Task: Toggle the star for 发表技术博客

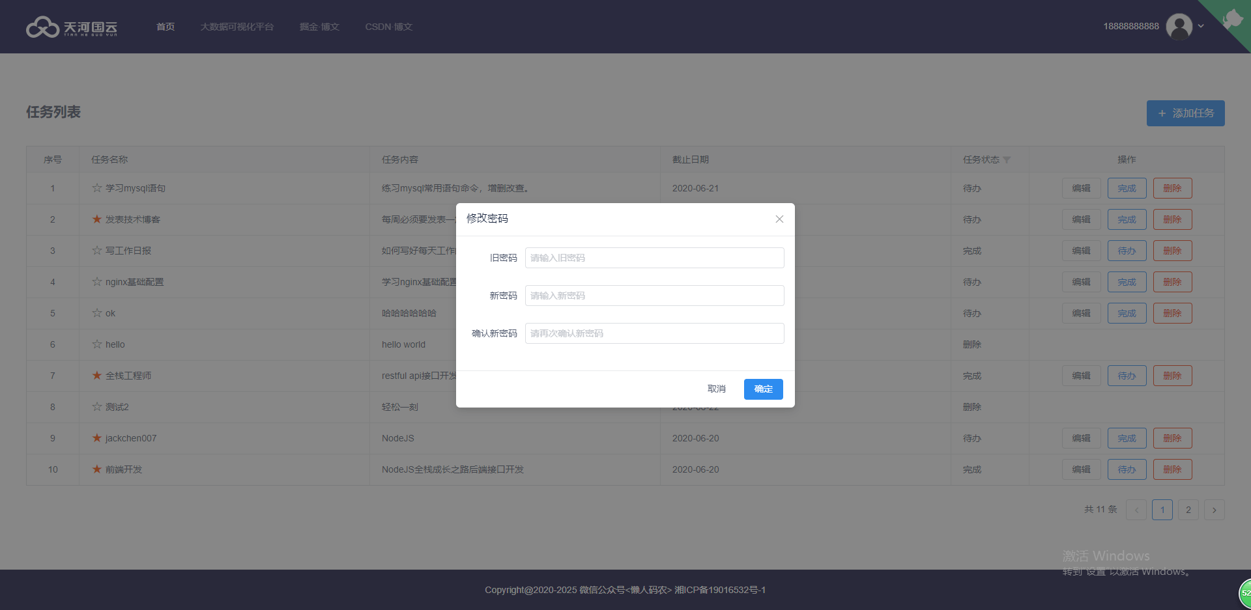Action: [97, 219]
